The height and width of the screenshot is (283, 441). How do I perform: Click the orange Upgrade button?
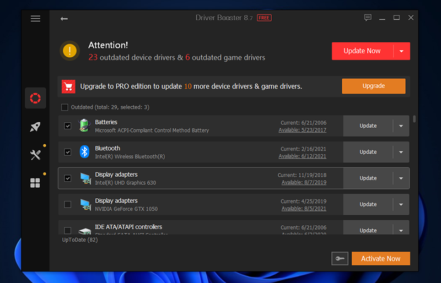[373, 86]
